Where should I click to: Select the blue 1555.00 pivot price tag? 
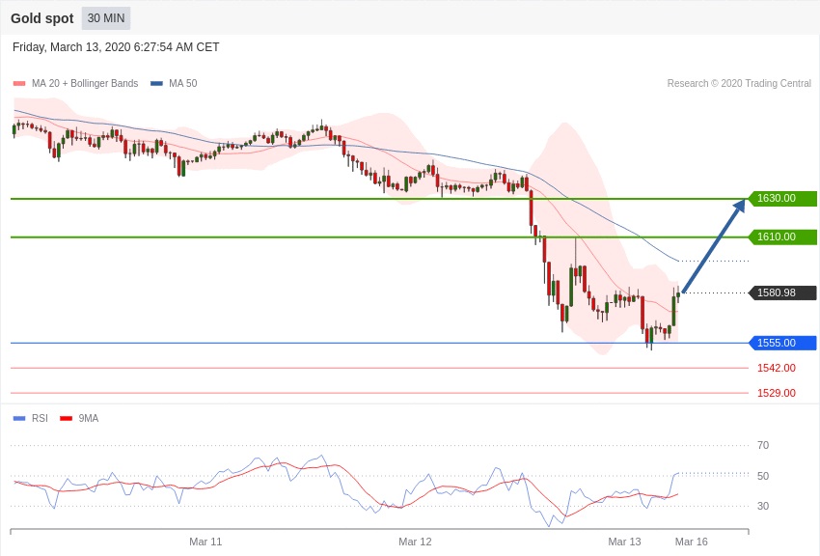[782, 343]
